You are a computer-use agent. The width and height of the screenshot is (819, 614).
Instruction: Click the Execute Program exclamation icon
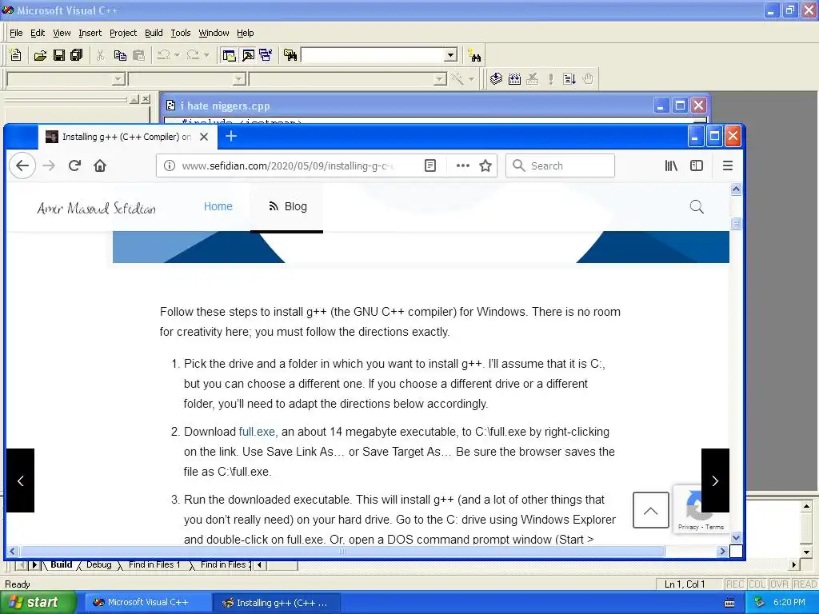pyautogui.click(x=550, y=79)
